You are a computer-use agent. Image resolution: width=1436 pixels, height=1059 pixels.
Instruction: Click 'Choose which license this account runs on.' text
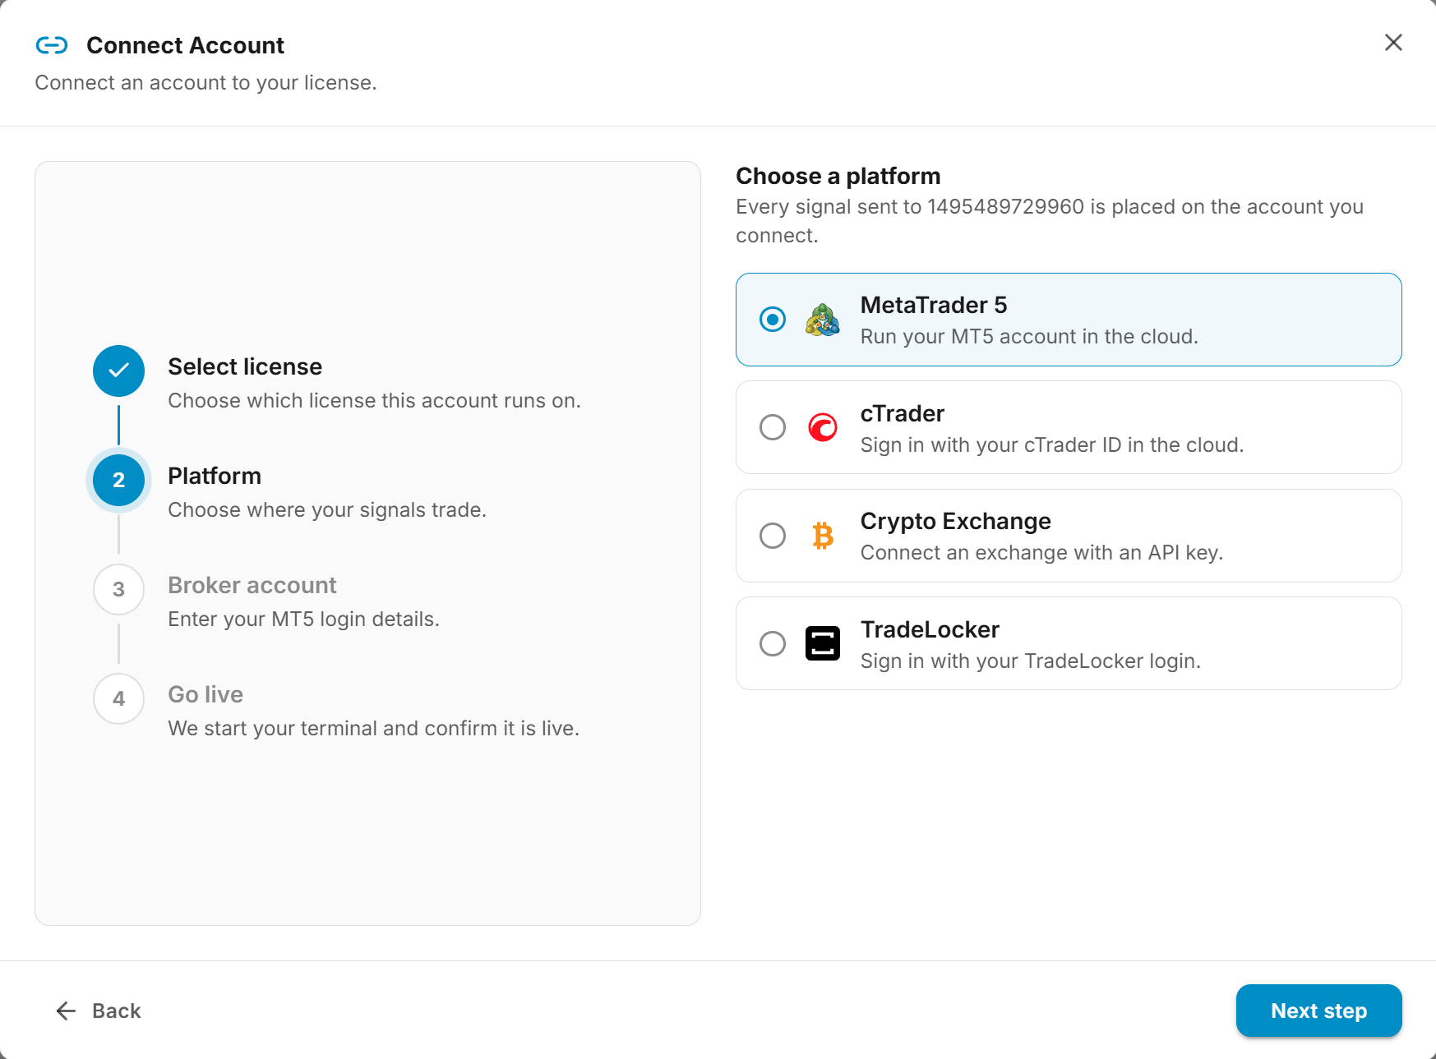pyautogui.click(x=374, y=401)
